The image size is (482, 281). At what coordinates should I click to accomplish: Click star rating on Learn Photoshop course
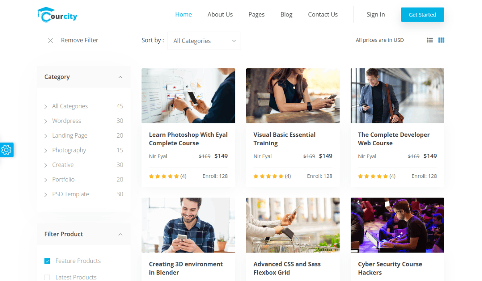(164, 176)
